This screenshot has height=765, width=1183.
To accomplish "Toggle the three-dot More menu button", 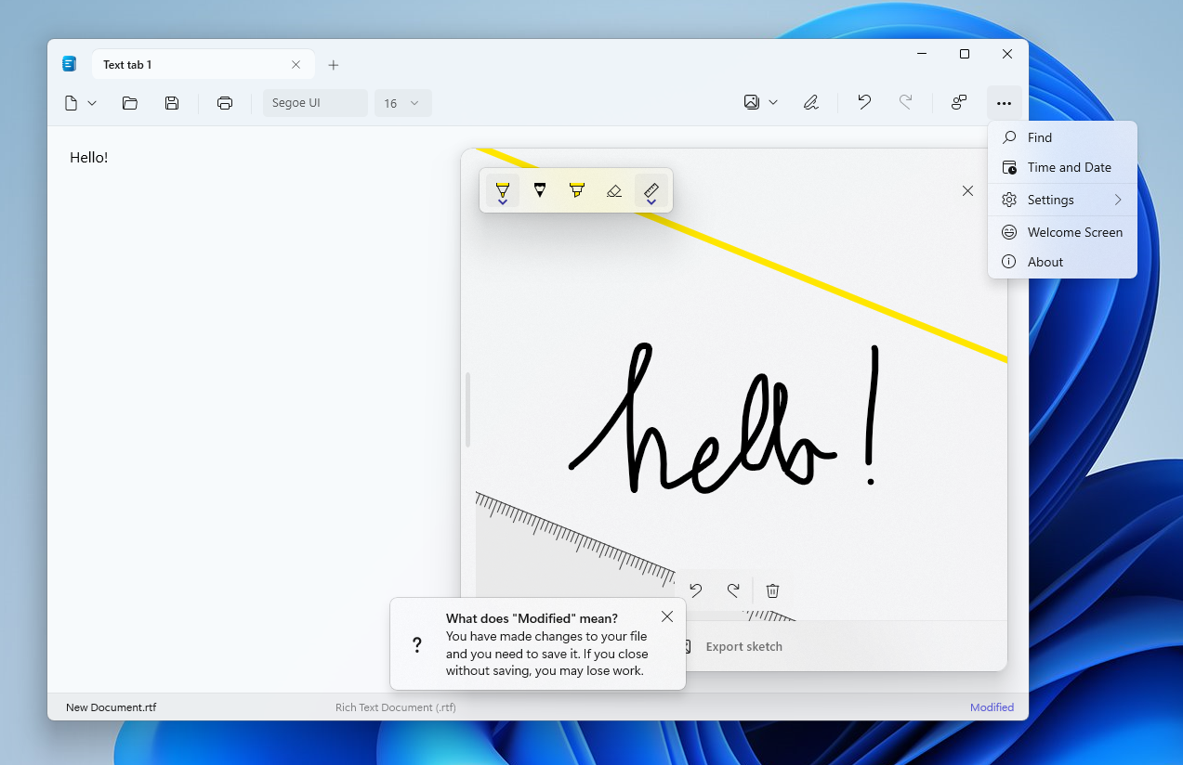I will point(1004,103).
